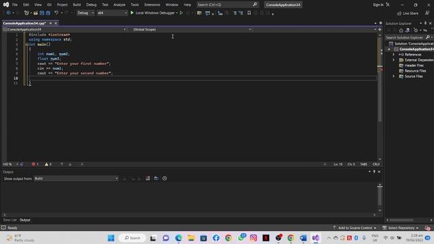434x244 pixels.
Task: Click the search magnifier in Solution Explorer
Action: [x=428, y=37]
